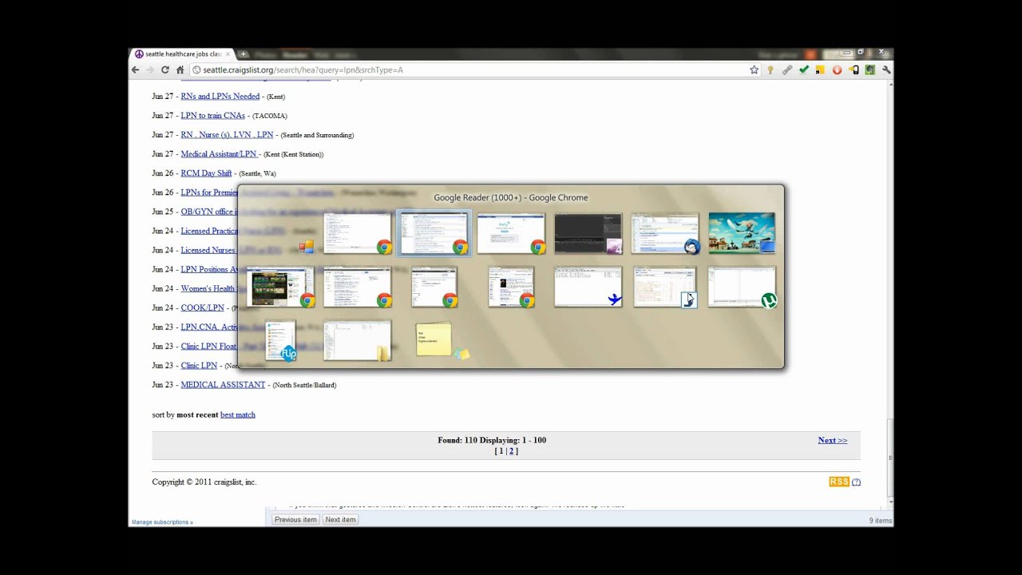
Task: Click the '9 items' status text
Action: coord(881,521)
